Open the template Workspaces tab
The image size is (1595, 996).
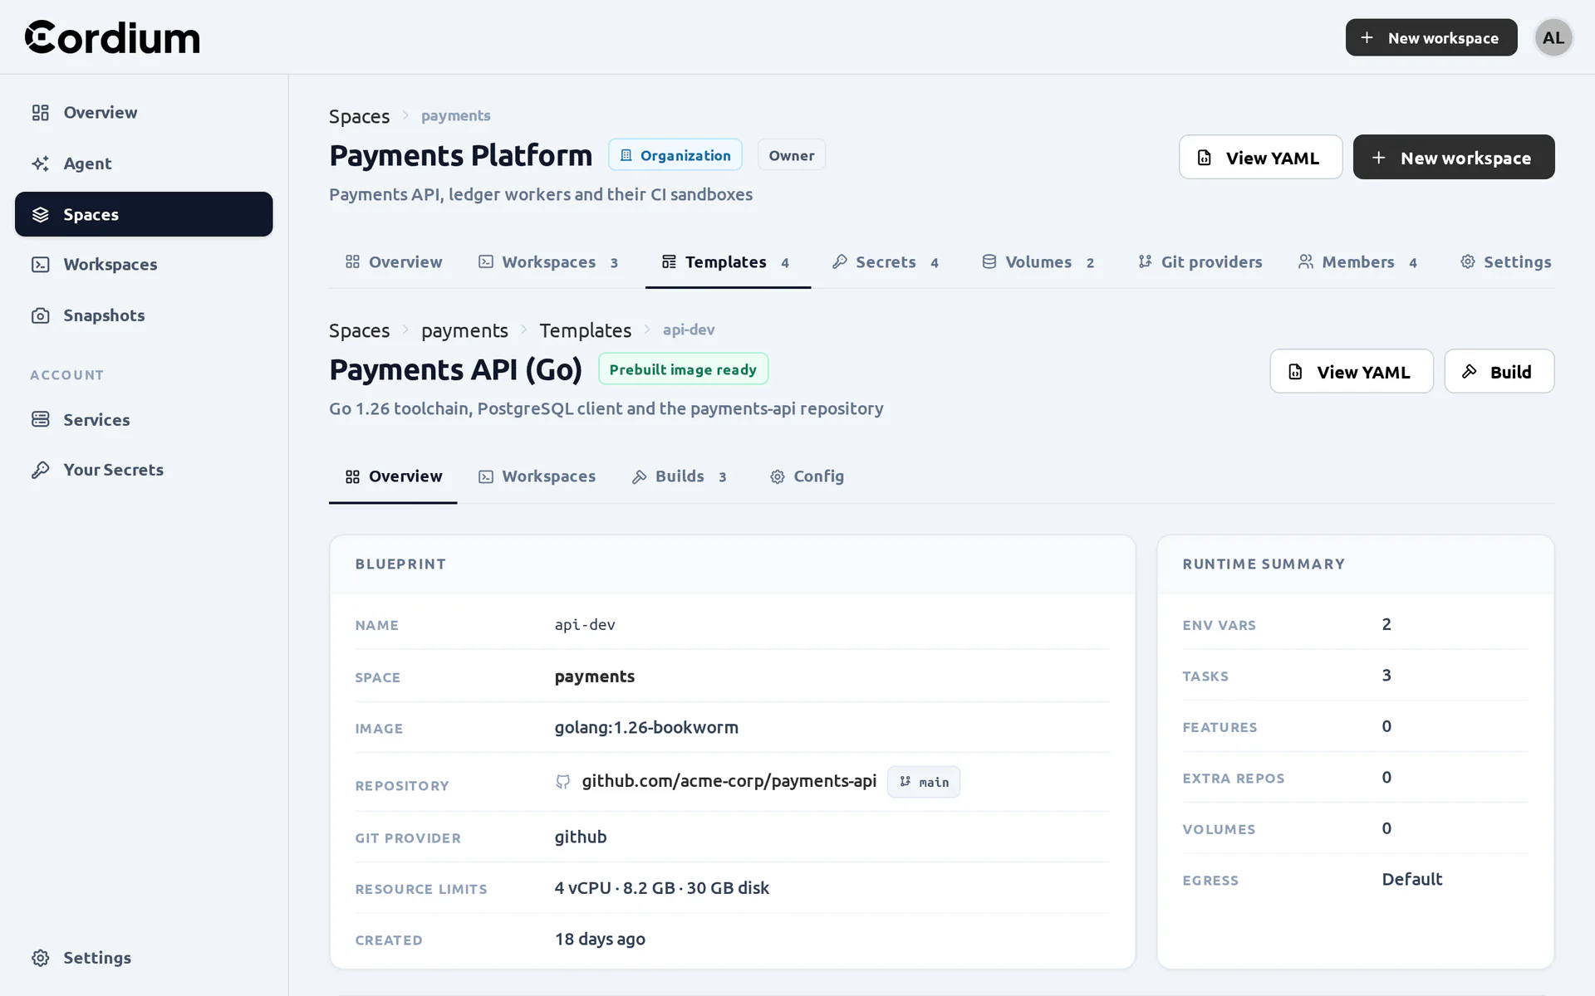click(537, 476)
